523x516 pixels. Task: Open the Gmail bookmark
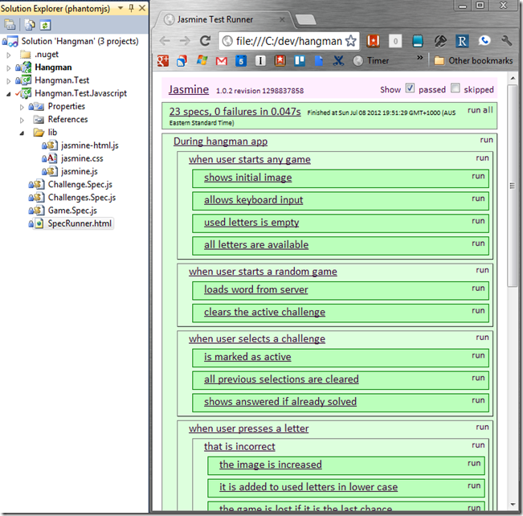(x=222, y=61)
